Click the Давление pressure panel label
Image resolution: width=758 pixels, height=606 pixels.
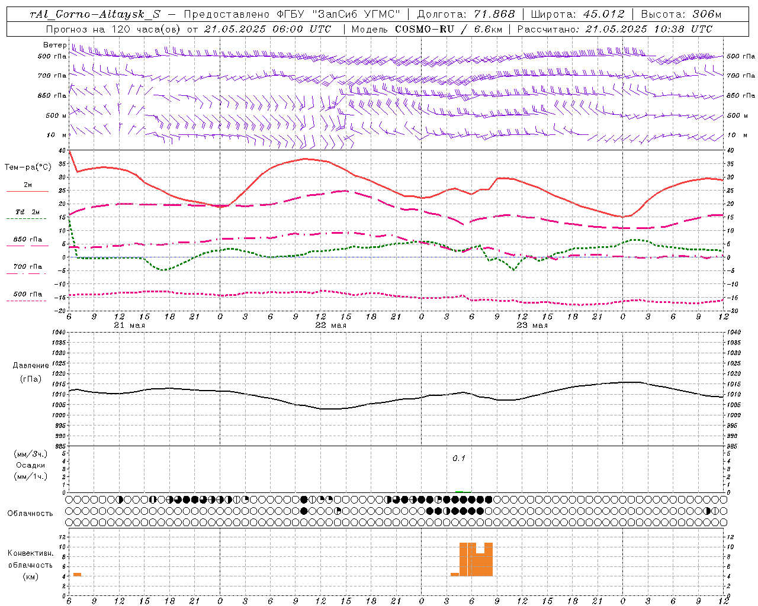coord(31,366)
